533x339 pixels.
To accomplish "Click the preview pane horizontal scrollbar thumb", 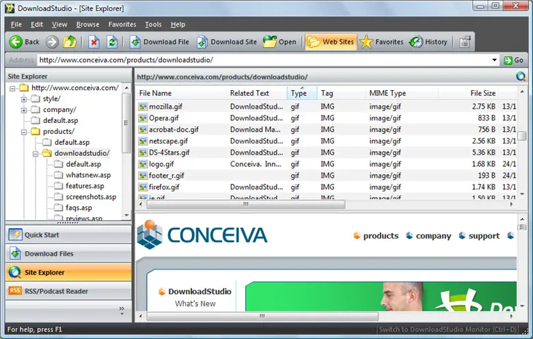I will click(262, 316).
